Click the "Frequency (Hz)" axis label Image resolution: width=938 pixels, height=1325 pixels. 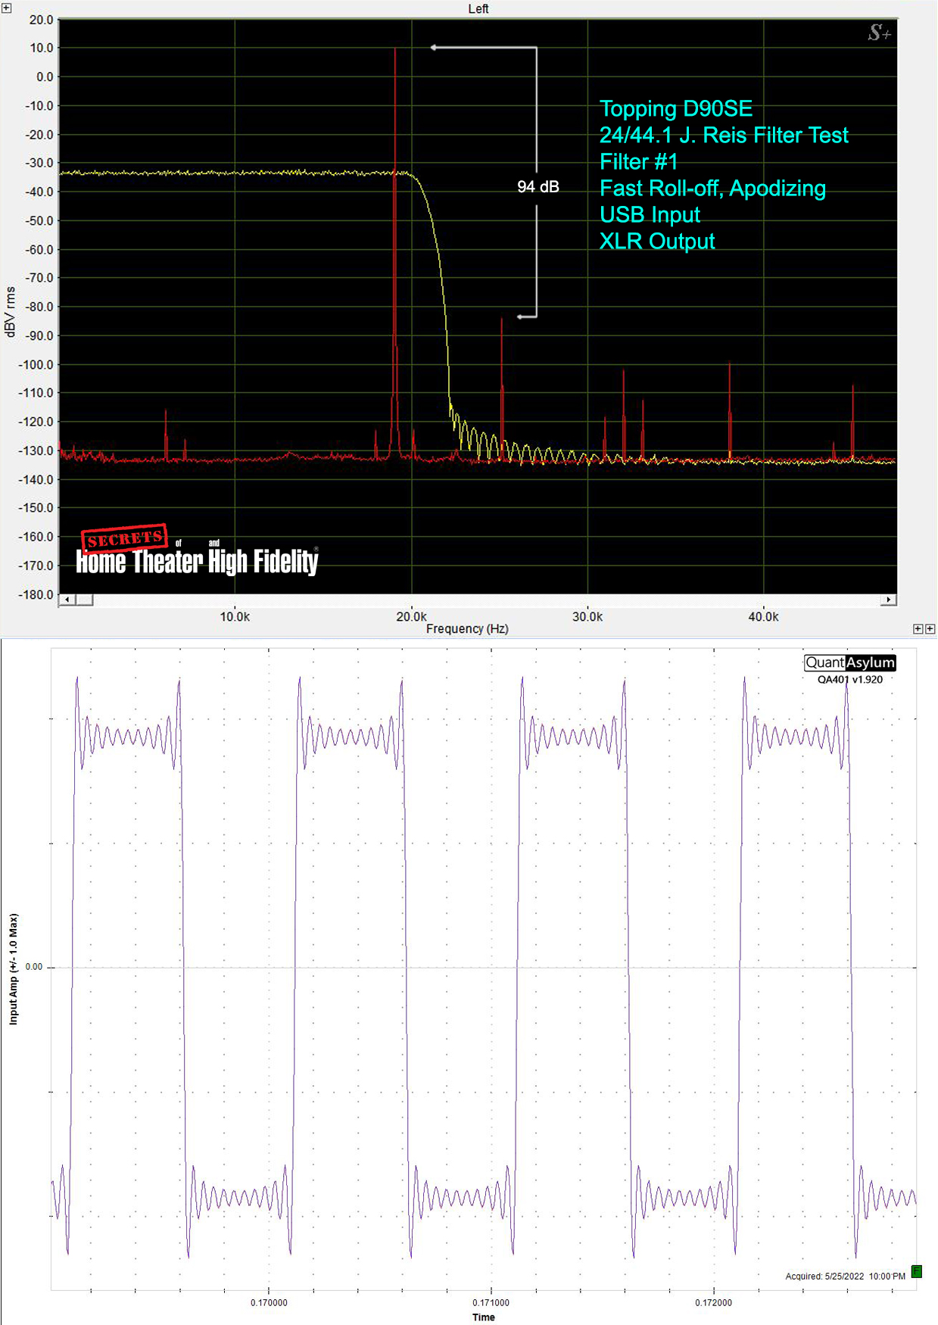pos(467,628)
